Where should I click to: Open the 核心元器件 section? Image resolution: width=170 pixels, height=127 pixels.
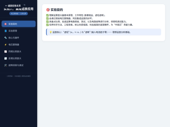[x=19, y=38]
